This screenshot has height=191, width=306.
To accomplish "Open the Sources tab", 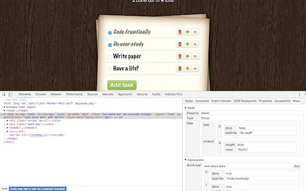I will [93, 95].
